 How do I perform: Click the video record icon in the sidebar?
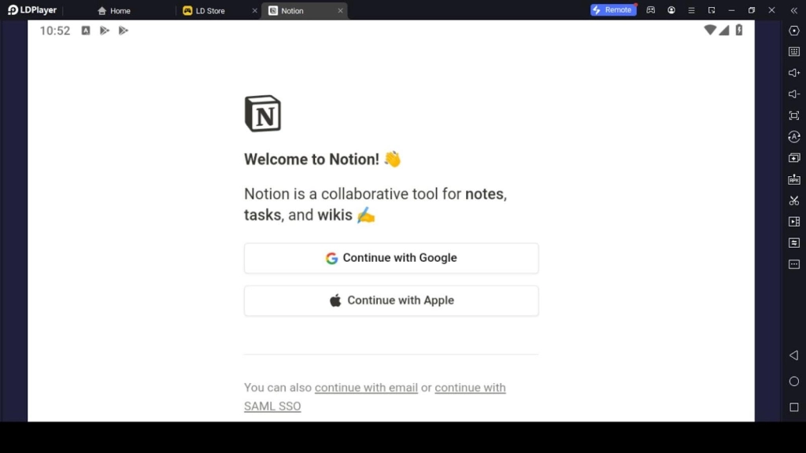(794, 221)
